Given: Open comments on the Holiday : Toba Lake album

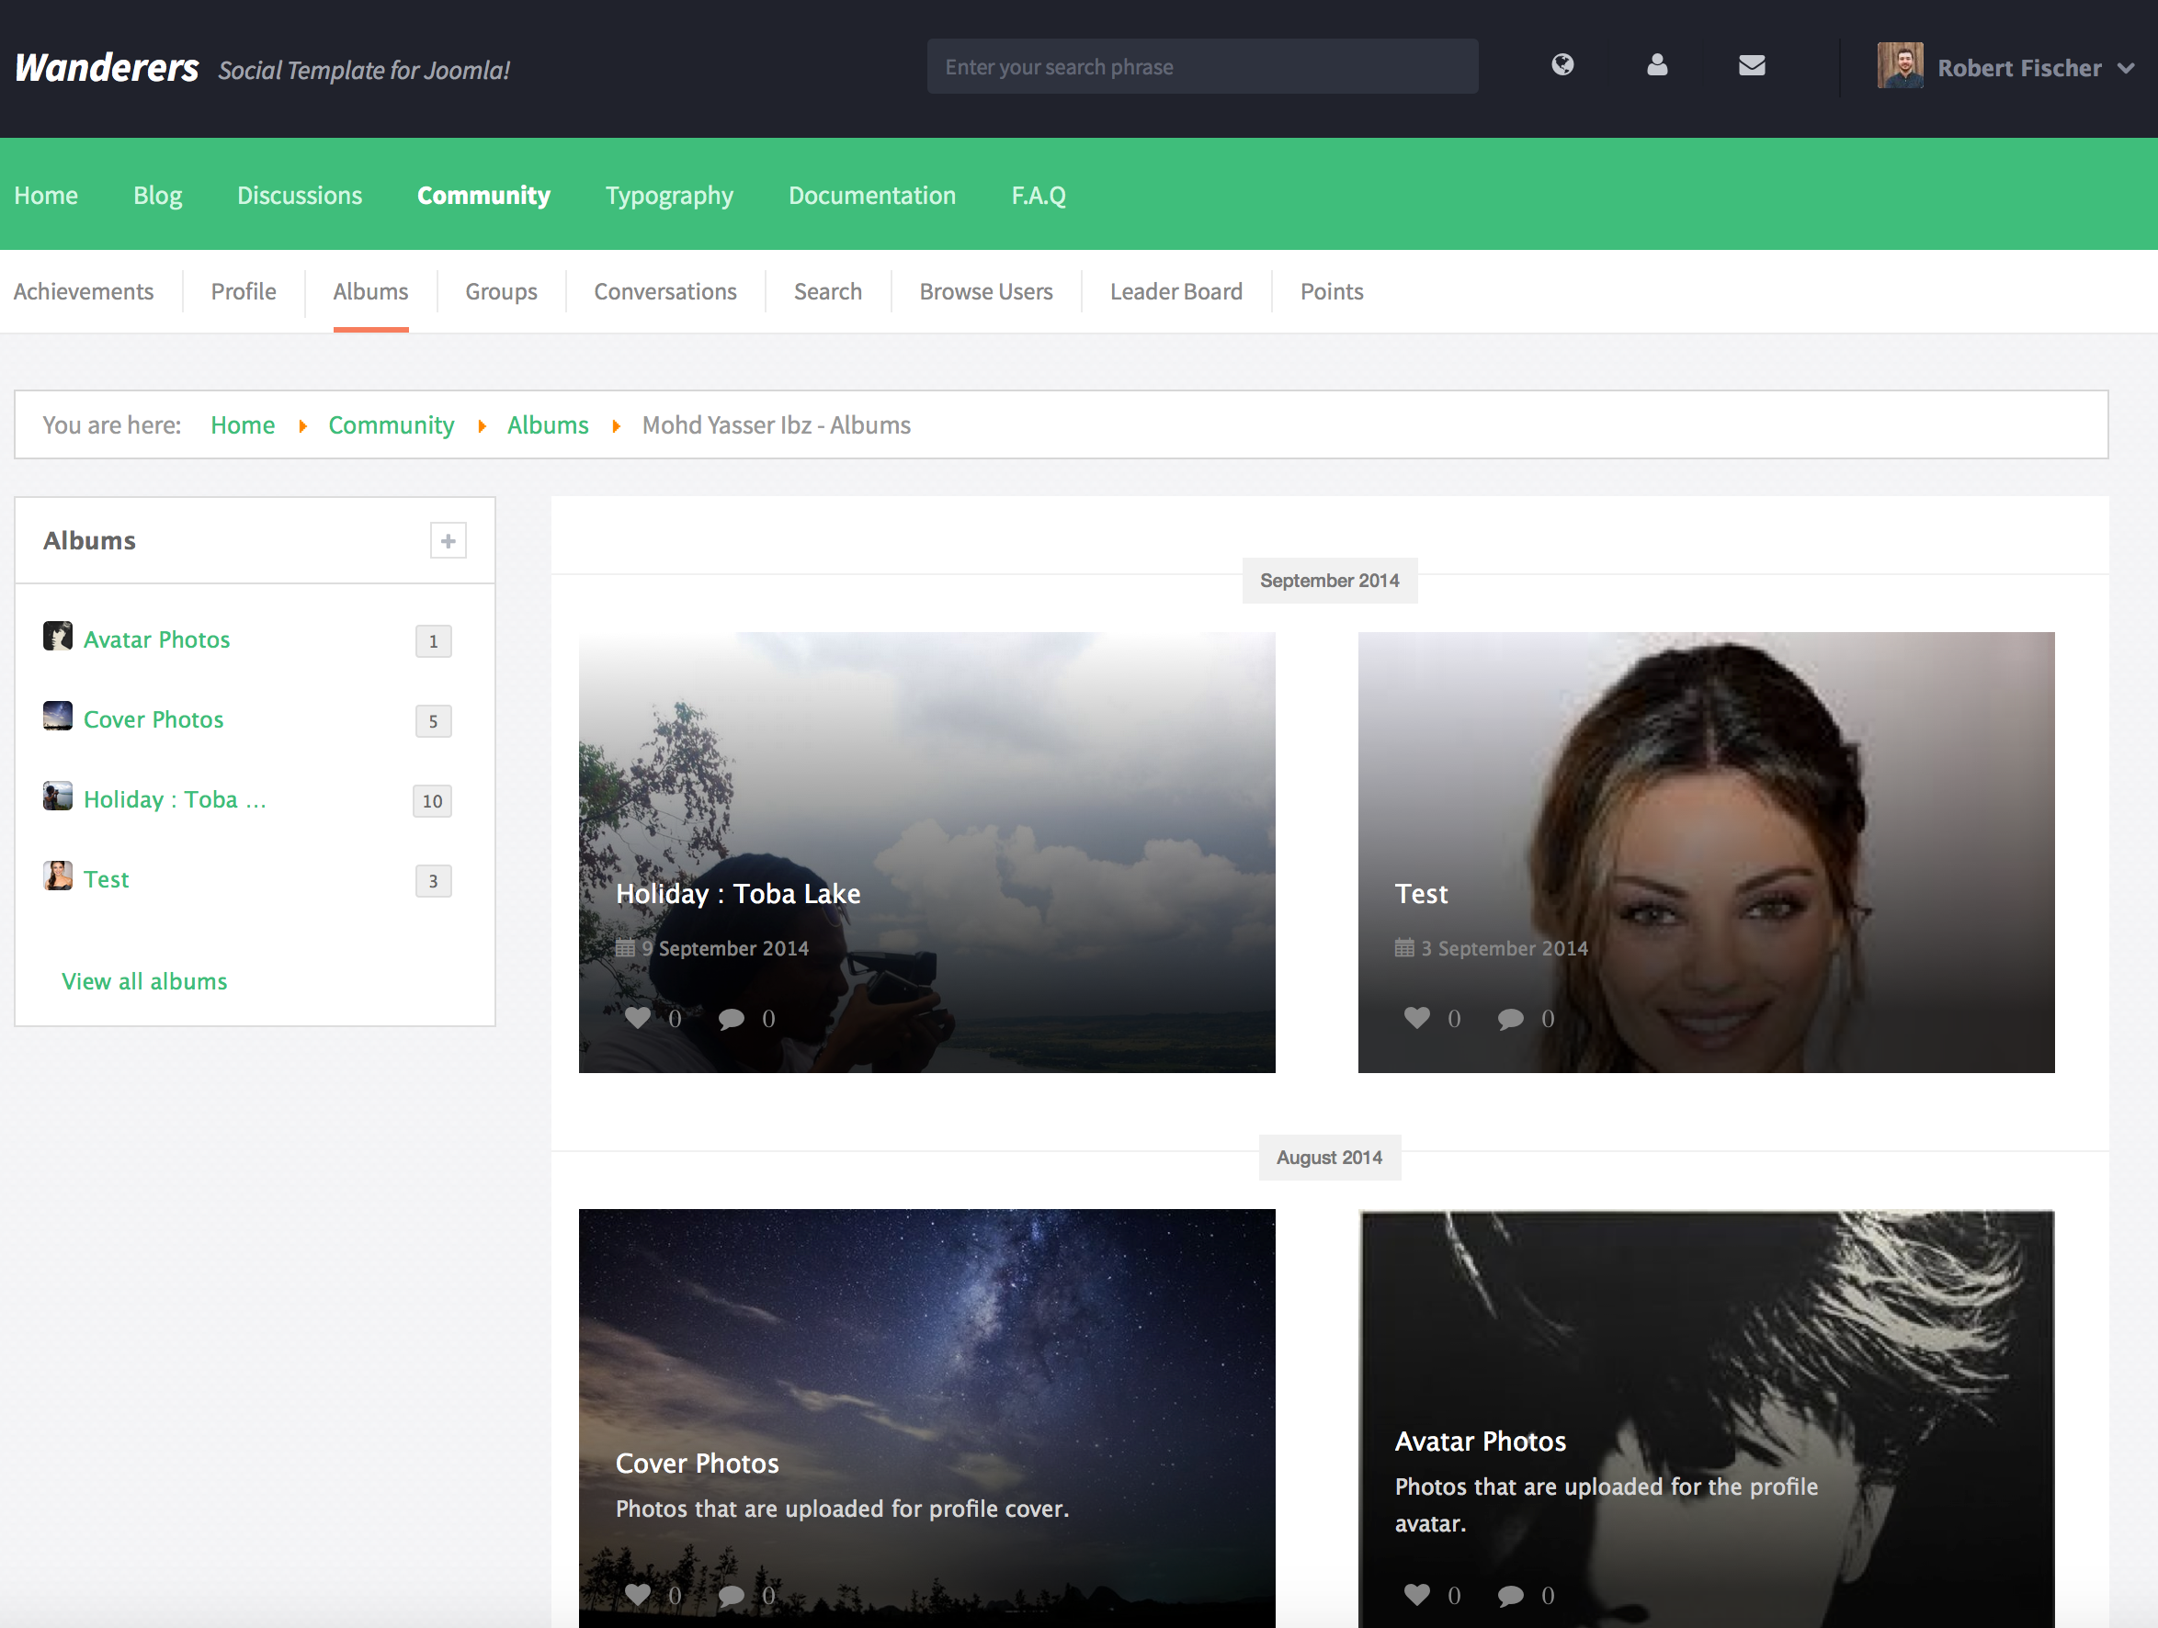Looking at the screenshot, I should (x=731, y=1018).
